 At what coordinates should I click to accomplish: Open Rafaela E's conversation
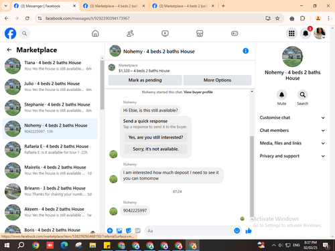click(x=50, y=149)
